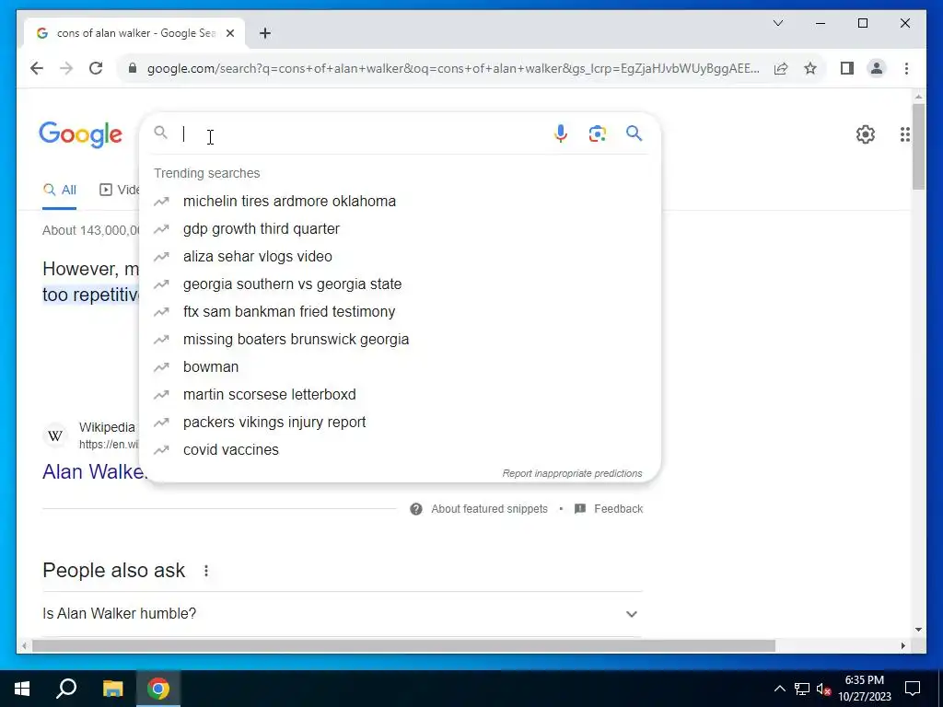Switch to the All results tab
This screenshot has height=707, width=943.
pos(60,190)
